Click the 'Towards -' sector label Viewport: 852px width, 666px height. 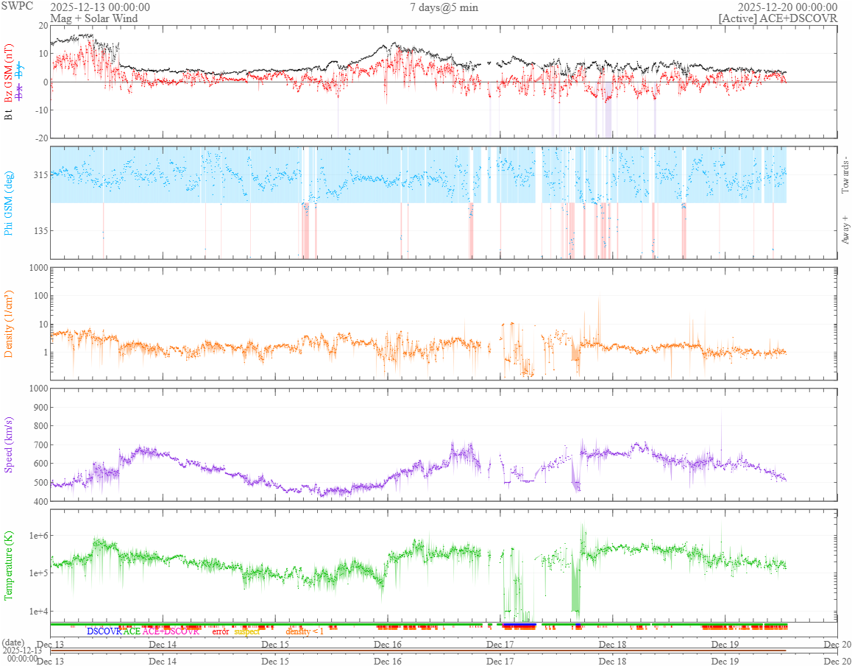[x=845, y=174]
